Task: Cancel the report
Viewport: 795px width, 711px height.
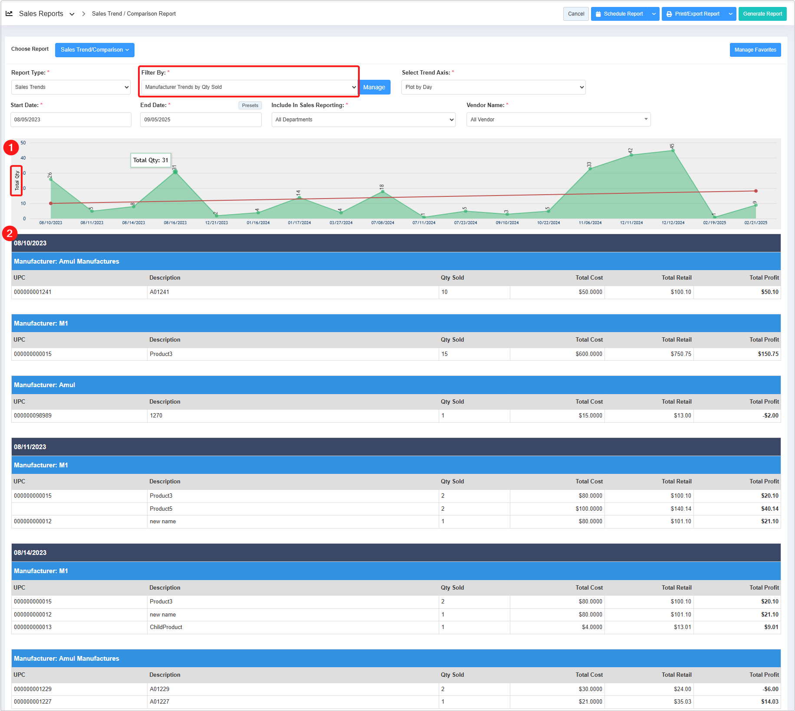Action: (x=576, y=14)
